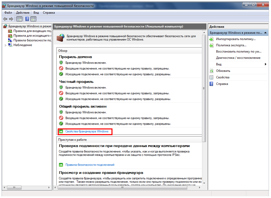
Task: Click the Forward arrow in the toolbar
Action: tap(11, 19)
